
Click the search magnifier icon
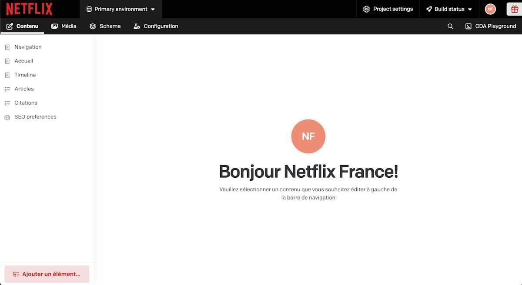pos(450,26)
